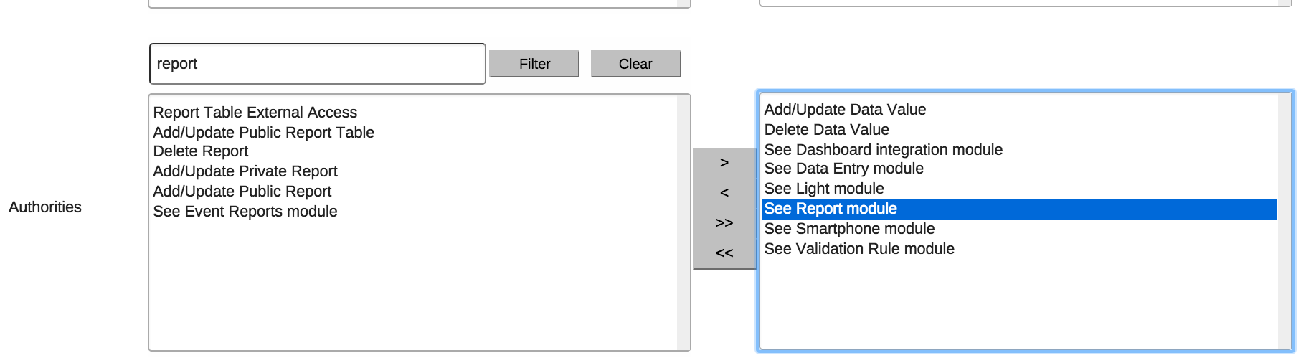Select Add/Update Public Report Table
Screen dimensions: 1301x363
(x=264, y=133)
